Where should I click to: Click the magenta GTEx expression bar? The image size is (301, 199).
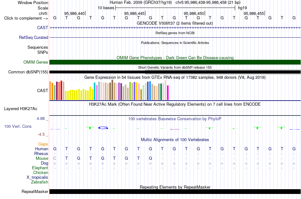point(168,93)
